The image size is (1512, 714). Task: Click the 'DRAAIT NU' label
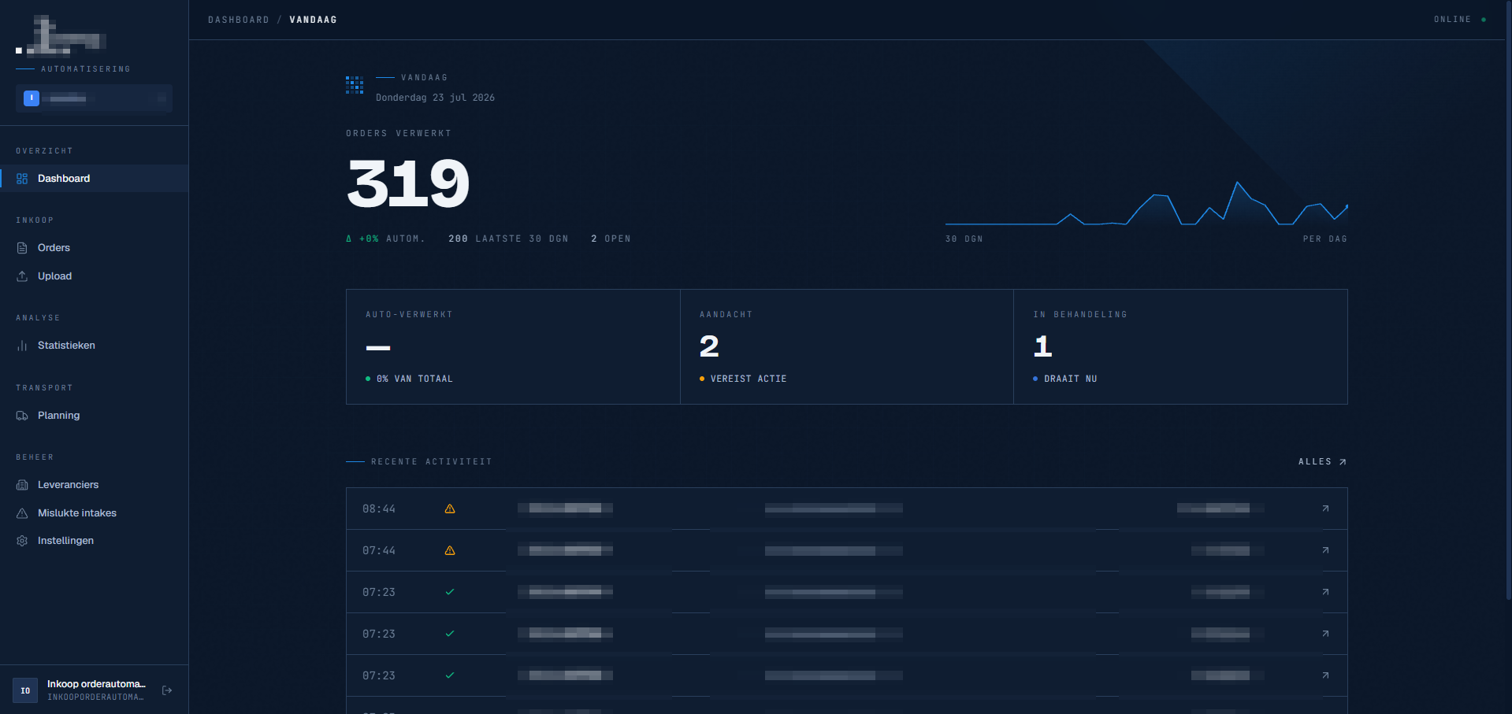(1070, 379)
